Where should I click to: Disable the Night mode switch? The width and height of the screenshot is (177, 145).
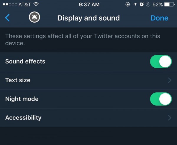[x=161, y=99]
